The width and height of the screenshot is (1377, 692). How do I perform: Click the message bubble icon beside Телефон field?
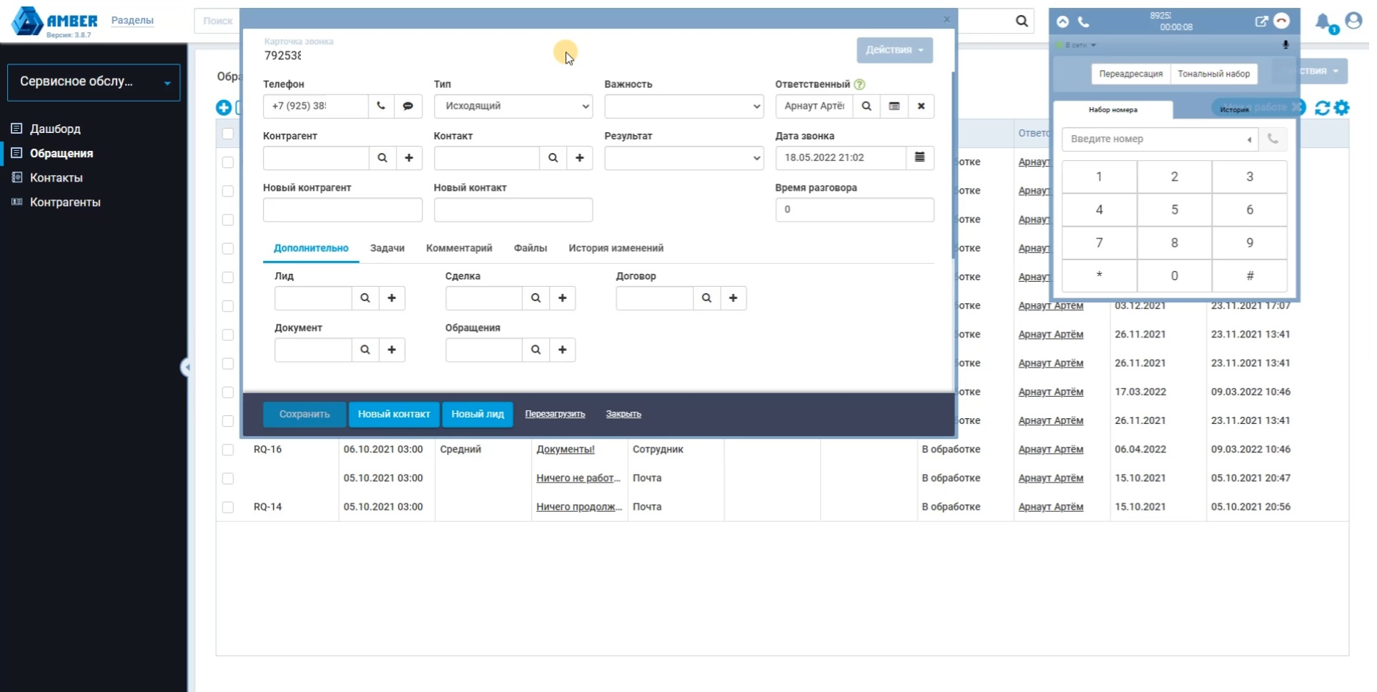pos(408,106)
